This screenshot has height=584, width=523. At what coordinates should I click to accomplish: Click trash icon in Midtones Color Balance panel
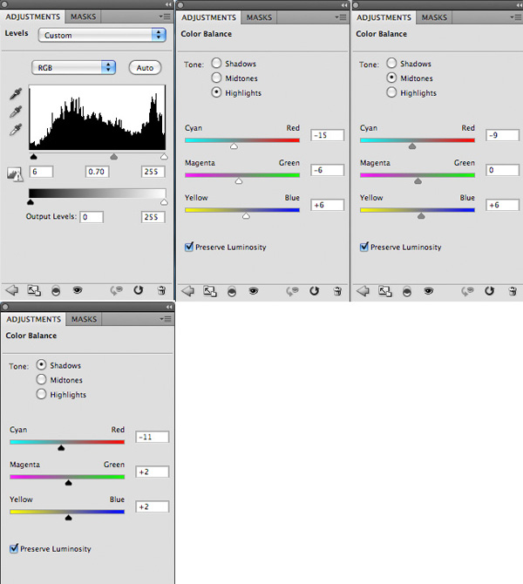coord(513,291)
